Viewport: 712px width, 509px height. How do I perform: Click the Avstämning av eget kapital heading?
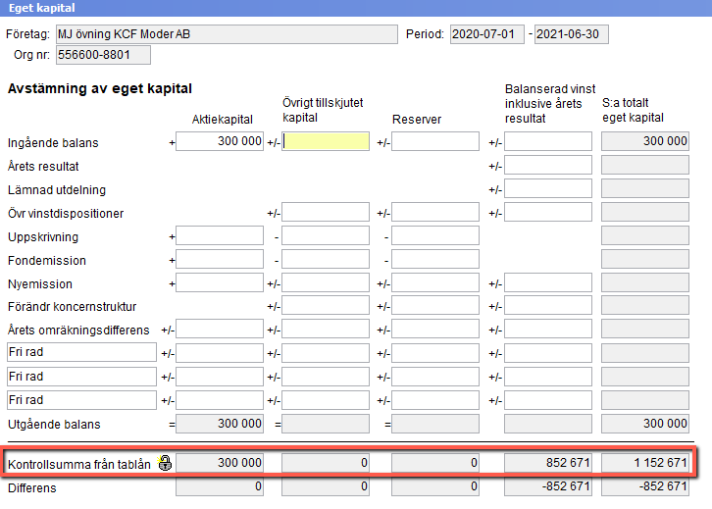100,88
